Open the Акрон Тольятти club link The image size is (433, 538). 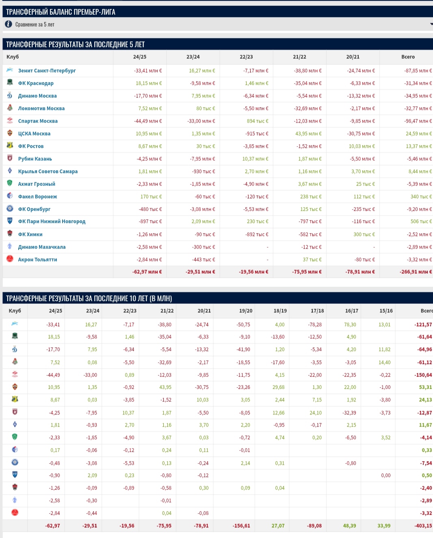point(37,260)
